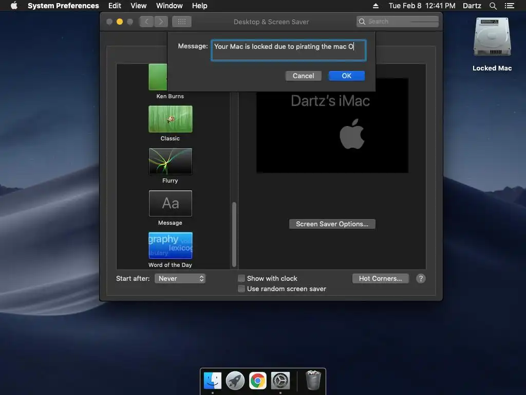This screenshot has height=395, width=526.
Task: Click the eject icon in menu bar
Action: [375, 6]
